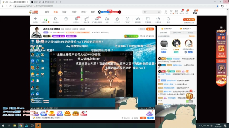Image resolution: width=229 pixels, height=128 pixels.
Task: Open the user profile avatar
Action: (195, 12)
